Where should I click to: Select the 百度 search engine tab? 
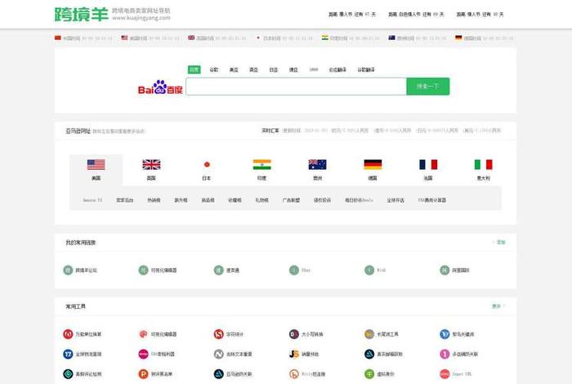click(194, 70)
